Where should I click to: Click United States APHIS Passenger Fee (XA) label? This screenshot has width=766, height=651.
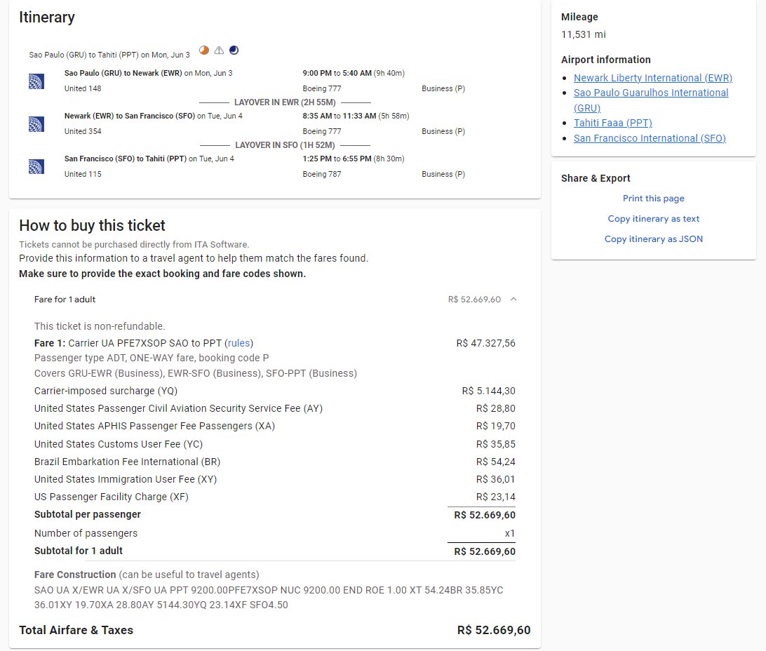[154, 426]
